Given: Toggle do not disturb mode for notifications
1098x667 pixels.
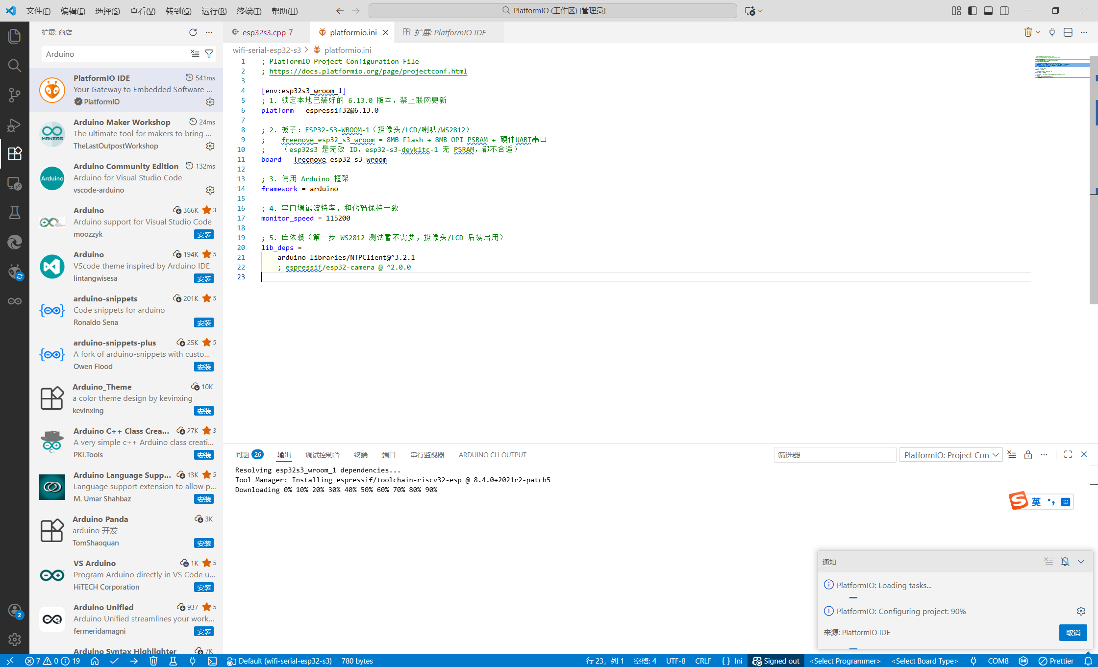Looking at the screenshot, I should coord(1065,562).
